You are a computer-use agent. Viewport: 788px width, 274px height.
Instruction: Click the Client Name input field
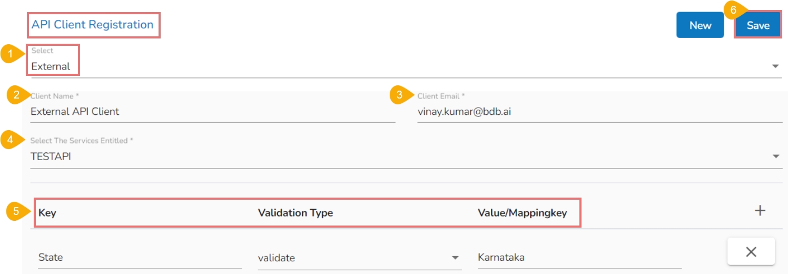click(x=212, y=112)
